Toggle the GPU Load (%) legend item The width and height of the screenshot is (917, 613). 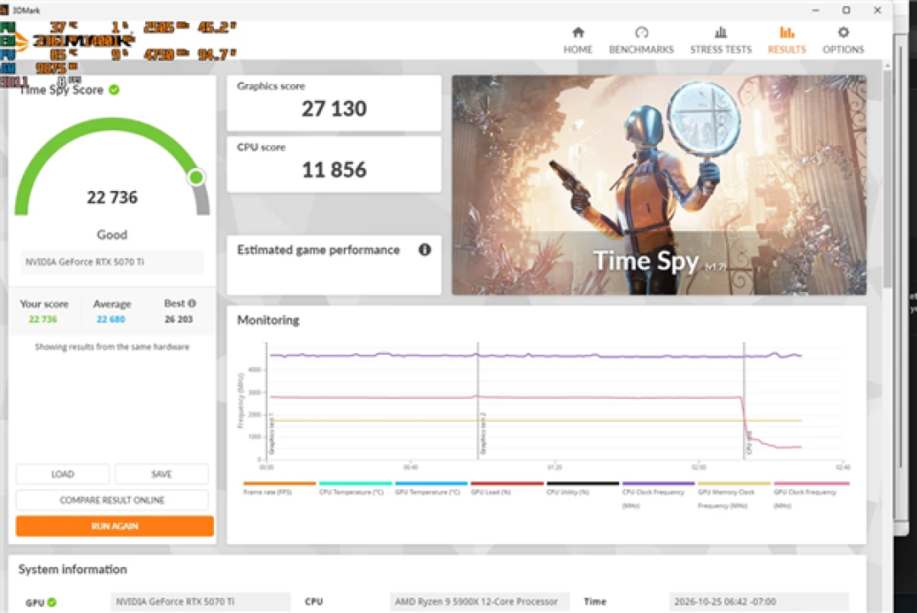click(506, 488)
